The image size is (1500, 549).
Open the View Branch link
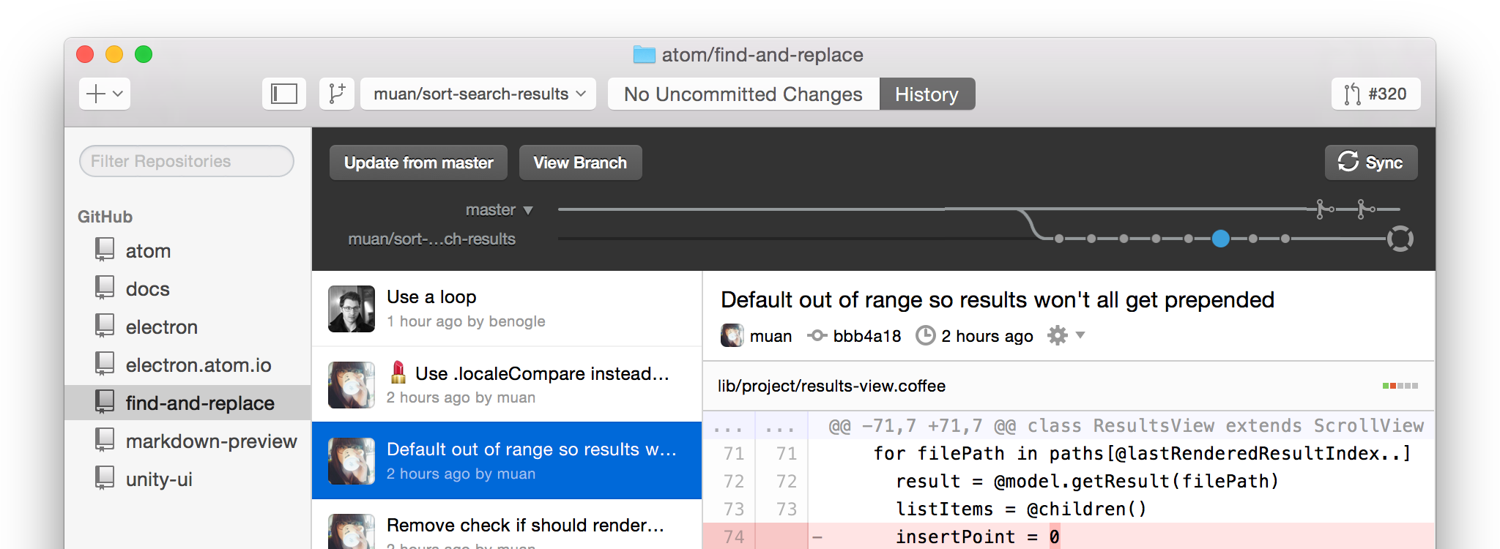click(580, 163)
